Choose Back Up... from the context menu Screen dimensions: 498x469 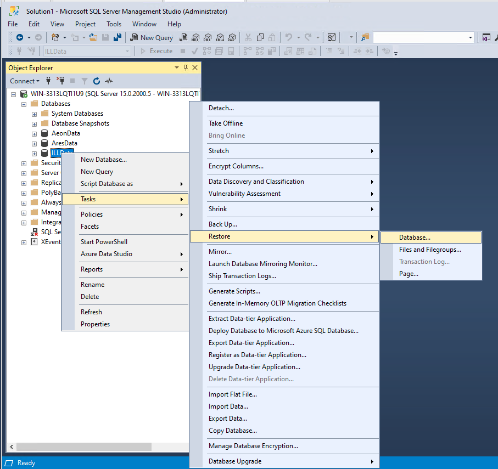223,224
